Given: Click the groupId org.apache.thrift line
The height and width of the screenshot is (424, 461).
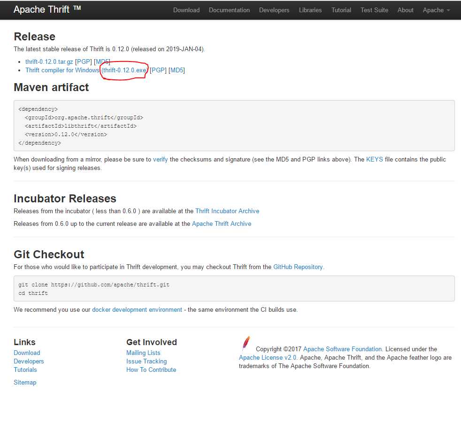Looking at the screenshot, I should click(x=84, y=117).
